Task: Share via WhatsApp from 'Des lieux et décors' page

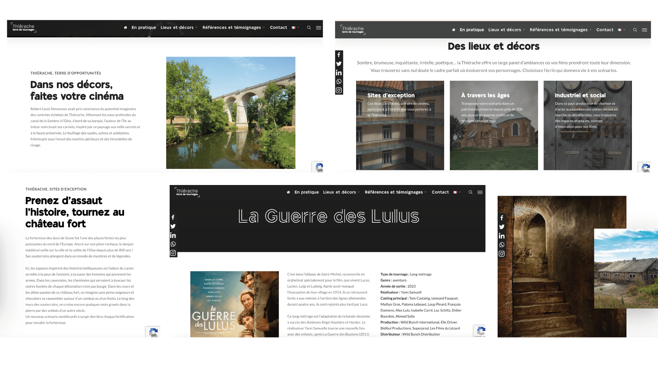Action: [339, 82]
